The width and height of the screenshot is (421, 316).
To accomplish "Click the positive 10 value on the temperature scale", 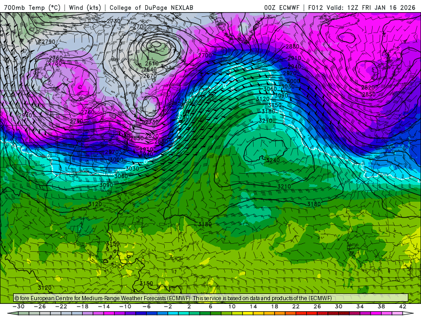I will point(232,307).
